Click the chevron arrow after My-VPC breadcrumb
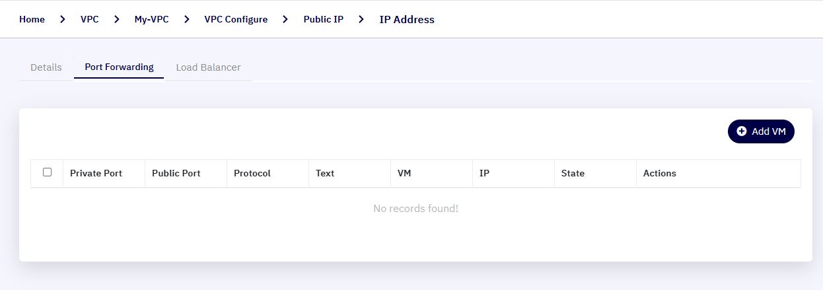Viewport: 823px width, 290px height. [x=187, y=19]
